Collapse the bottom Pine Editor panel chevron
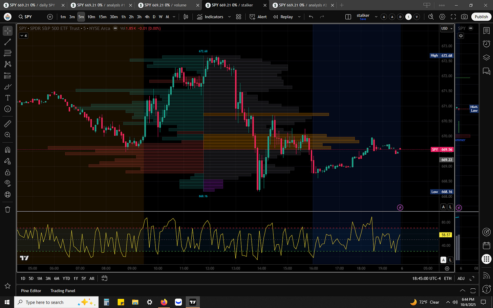The height and width of the screenshot is (308, 493). [462, 290]
